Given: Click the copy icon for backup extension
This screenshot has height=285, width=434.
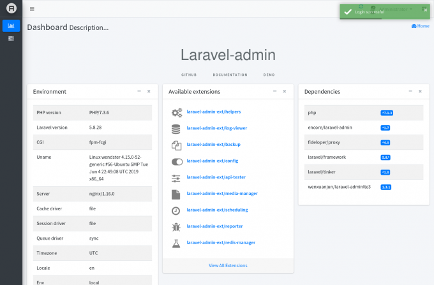Looking at the screenshot, I should pos(176,145).
